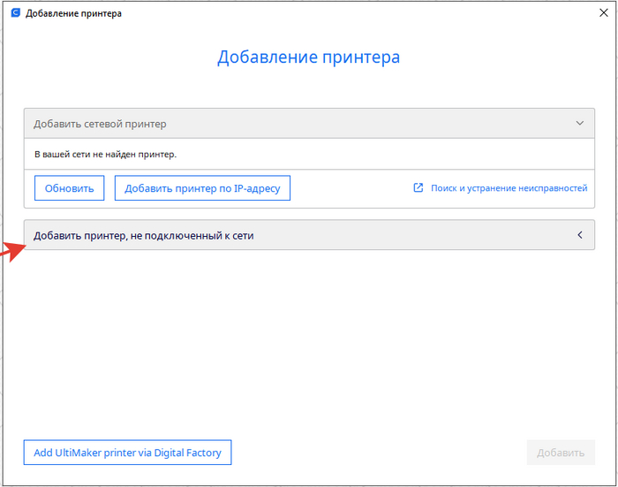
Task: Click the left chevron on non-networked printer row
Action: (x=580, y=235)
